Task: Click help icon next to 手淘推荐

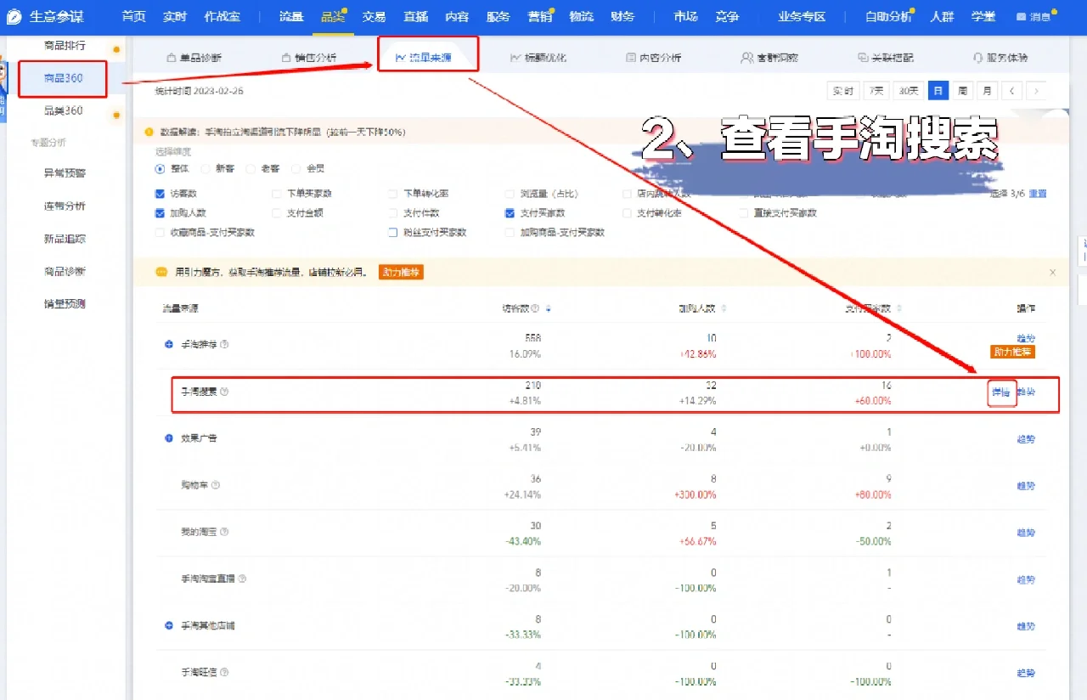Action: click(x=225, y=345)
